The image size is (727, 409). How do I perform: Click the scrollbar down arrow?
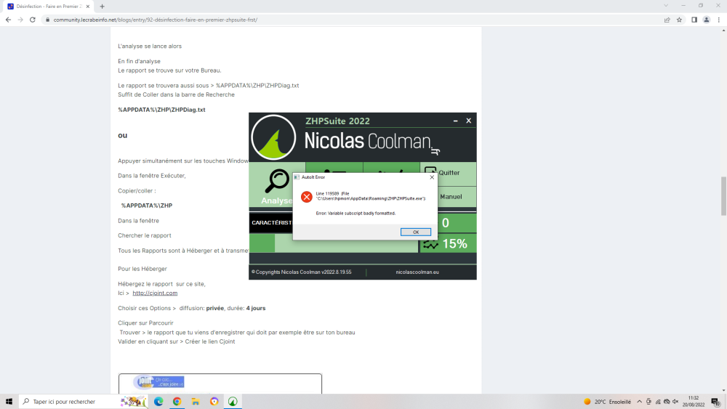[x=723, y=390]
